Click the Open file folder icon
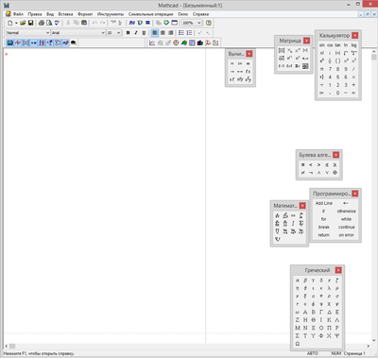 pos(23,23)
